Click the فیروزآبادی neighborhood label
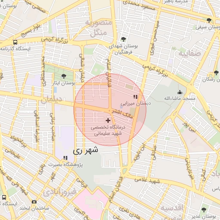 pos(60,192)
